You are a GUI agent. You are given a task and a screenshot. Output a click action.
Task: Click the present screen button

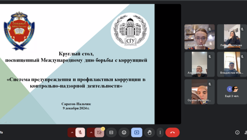[x=137, y=133]
